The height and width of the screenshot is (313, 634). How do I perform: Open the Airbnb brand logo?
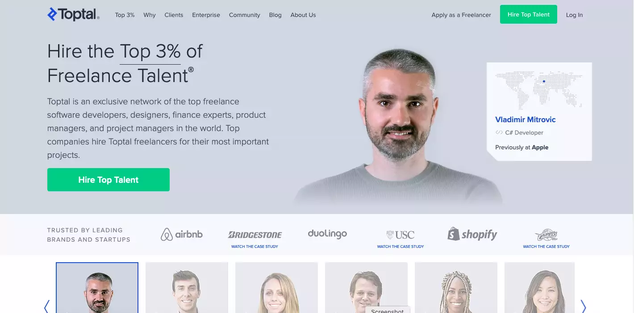[182, 234]
